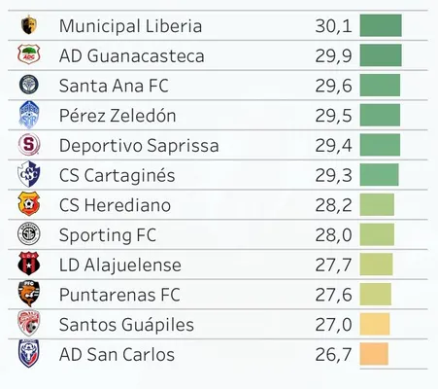Click the dark green bar for 30,1

coord(381,25)
